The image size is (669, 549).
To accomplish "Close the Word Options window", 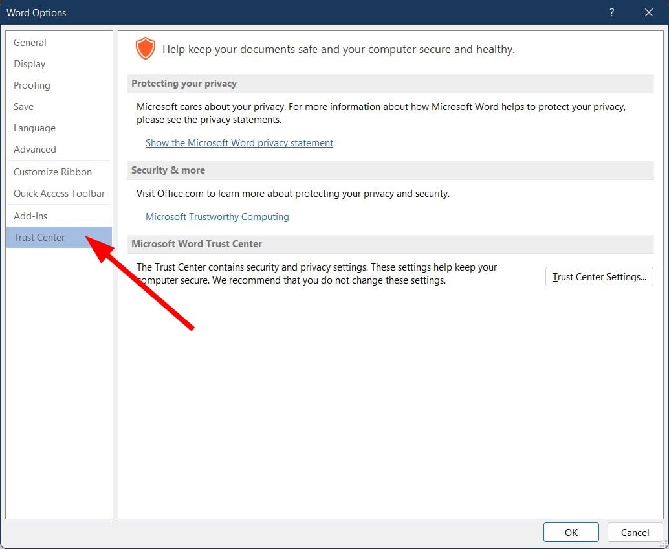I will [648, 12].
